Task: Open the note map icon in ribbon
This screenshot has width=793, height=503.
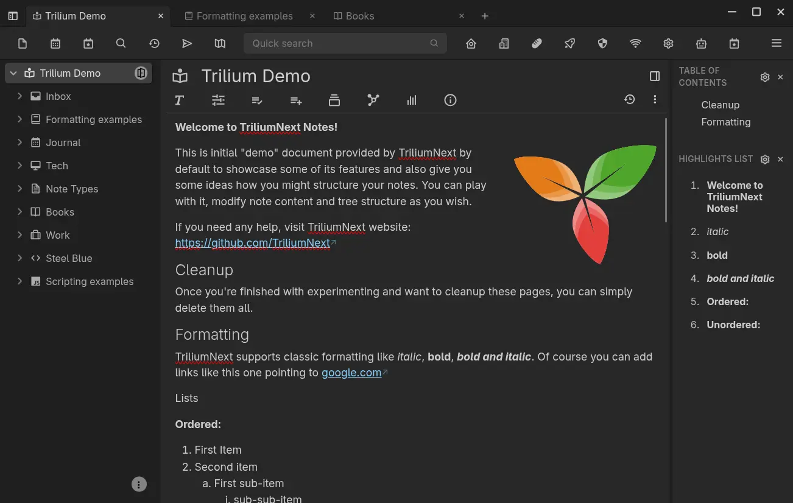Action: (373, 100)
